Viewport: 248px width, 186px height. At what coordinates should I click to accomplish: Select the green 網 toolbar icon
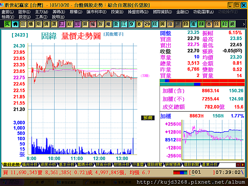(x=232, y=24)
